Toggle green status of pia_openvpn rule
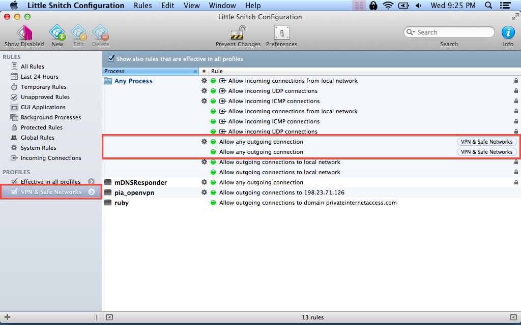Image resolution: width=521 pixels, height=325 pixels. (213, 192)
